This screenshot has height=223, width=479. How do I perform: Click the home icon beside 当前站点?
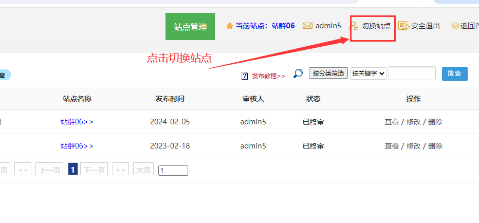point(230,26)
